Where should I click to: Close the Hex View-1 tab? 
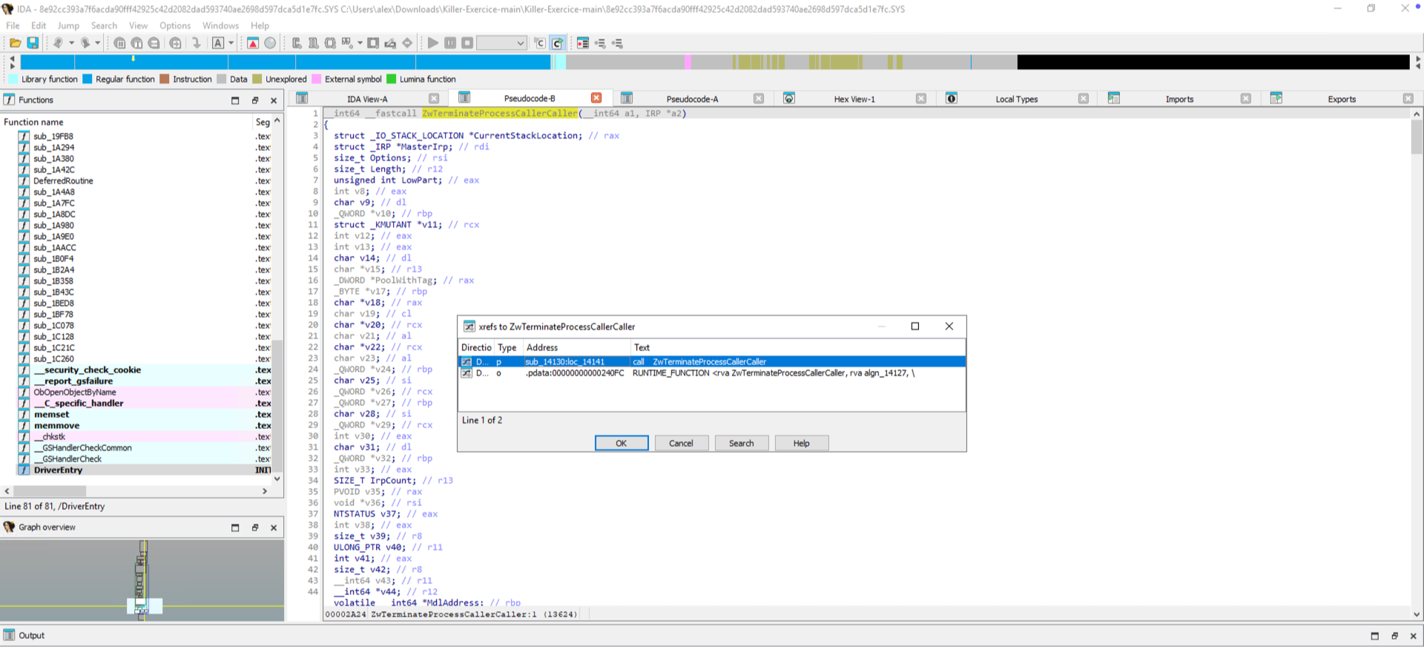pos(921,99)
